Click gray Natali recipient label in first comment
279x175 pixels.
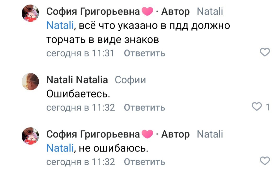(x=210, y=11)
